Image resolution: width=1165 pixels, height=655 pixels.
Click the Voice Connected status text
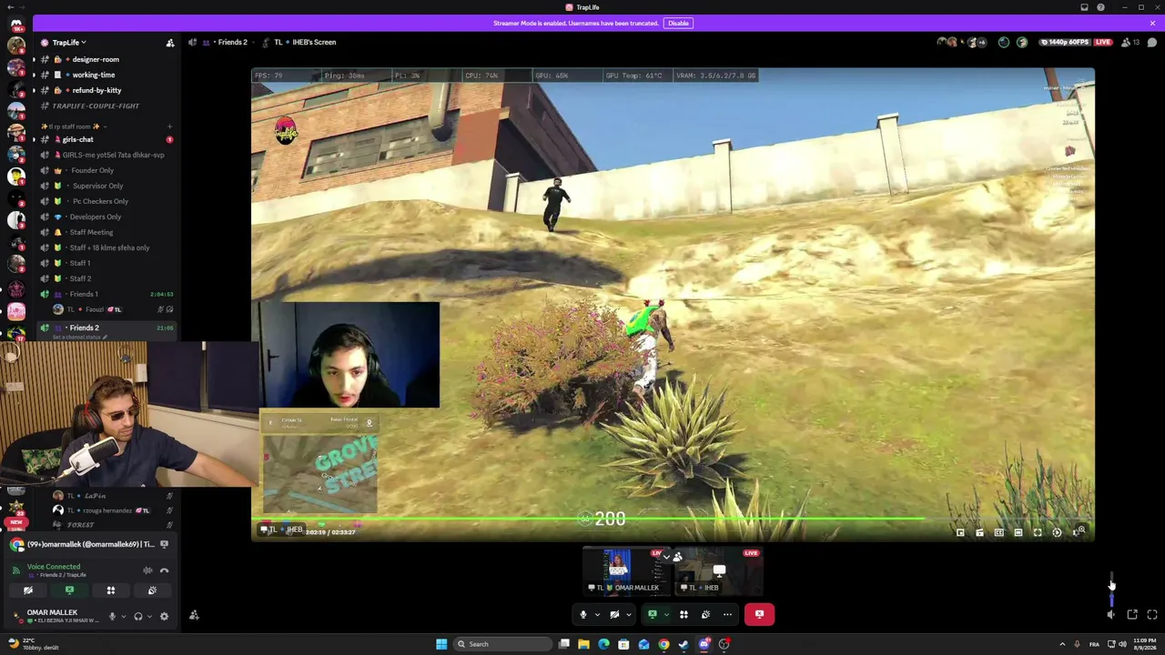point(54,566)
